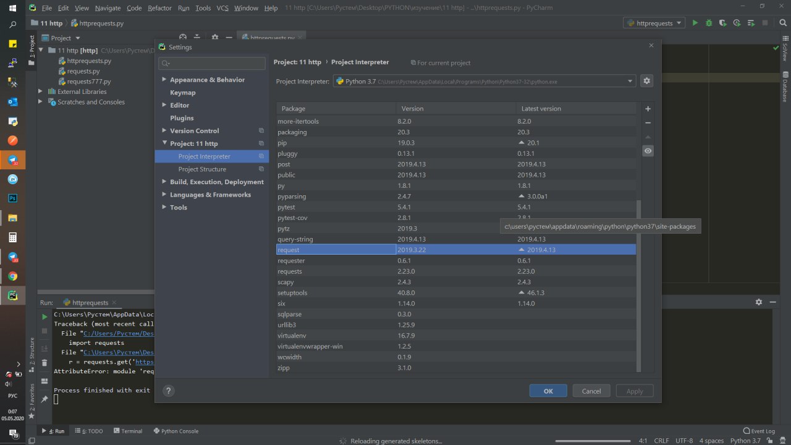Screen dimensions: 791x445
Task: Click Windows taskbar search magnifier
Action: [12, 25]
